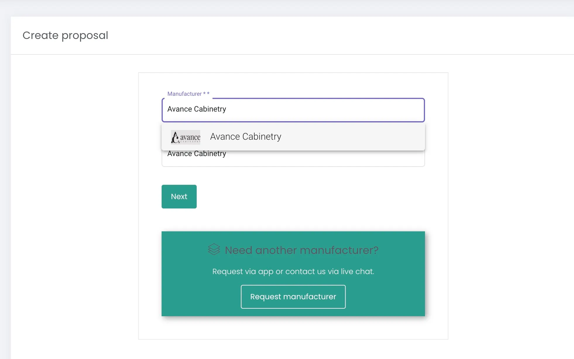Click Request manufacturer button
The image size is (574, 359).
[x=293, y=297]
